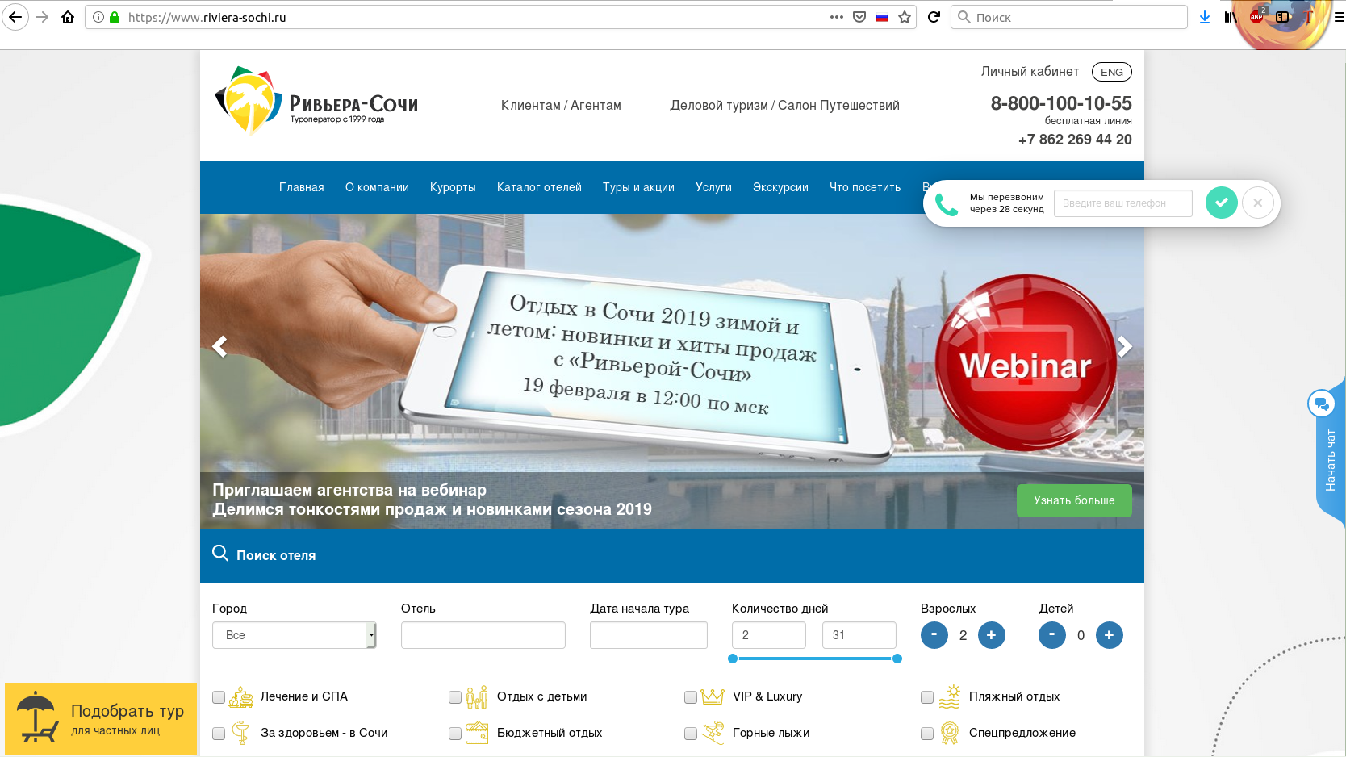The width and height of the screenshot is (1346, 757).
Task: Open the Главная menu item
Action: pyautogui.click(x=302, y=187)
